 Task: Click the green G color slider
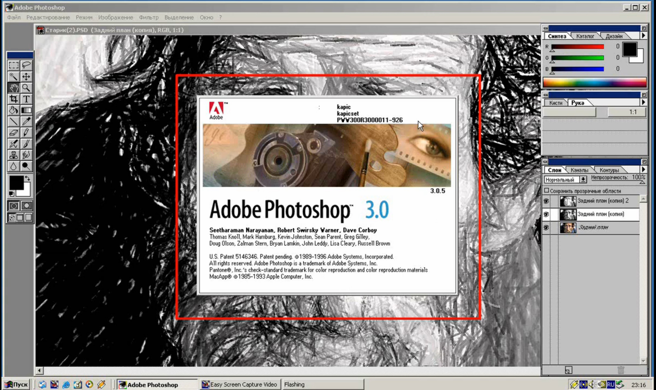(x=577, y=58)
